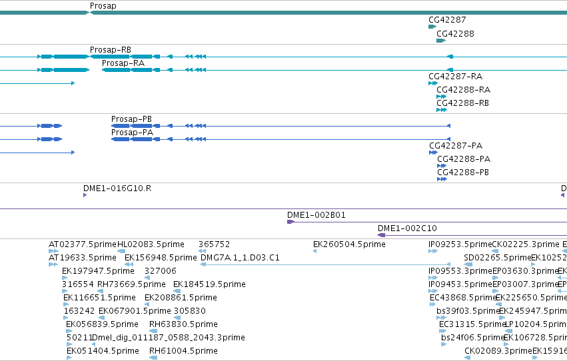
Task: Click the CG42288-RB transcript label
Action: (x=462, y=103)
